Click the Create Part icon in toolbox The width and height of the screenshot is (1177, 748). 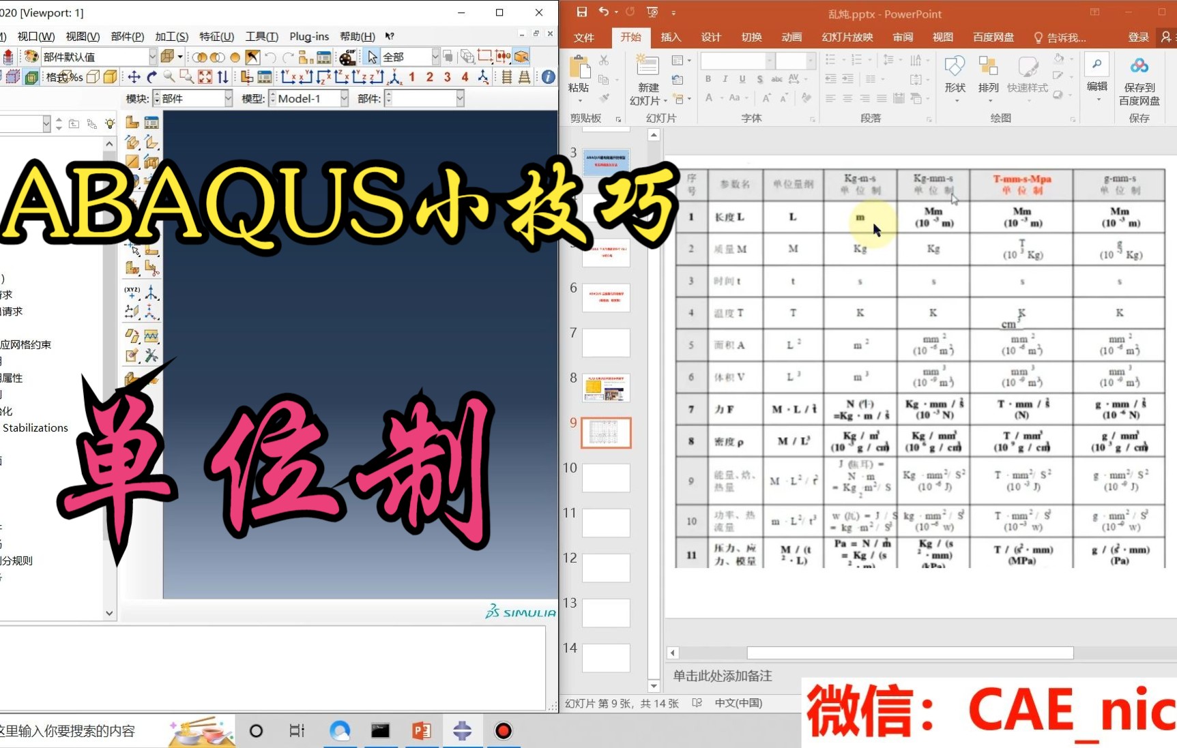click(x=132, y=123)
